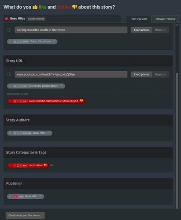Click the Beau Miles feed title in header
181x220 pixels.
(x=18, y=18)
